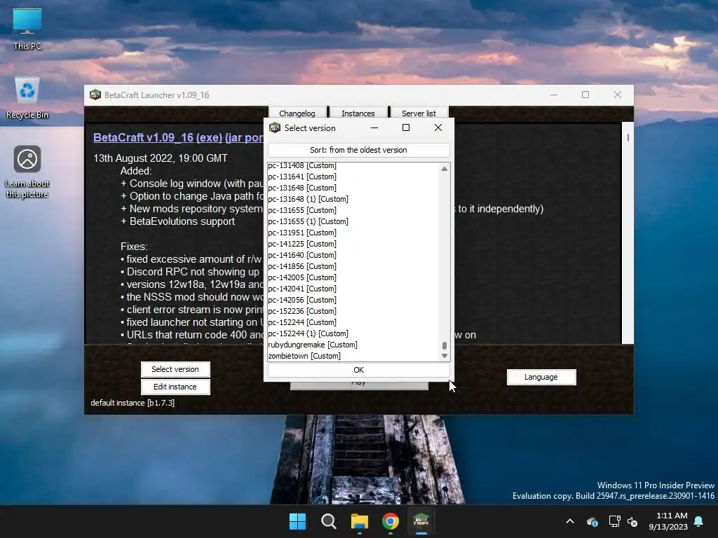
Task: Click the muted volume tray icon
Action: tap(632, 521)
